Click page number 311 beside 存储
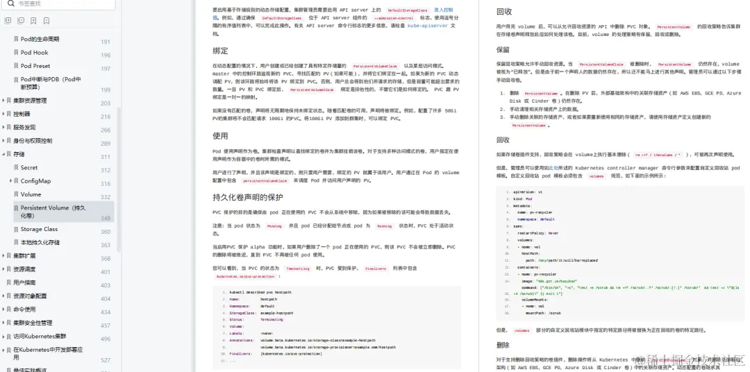 coord(106,157)
